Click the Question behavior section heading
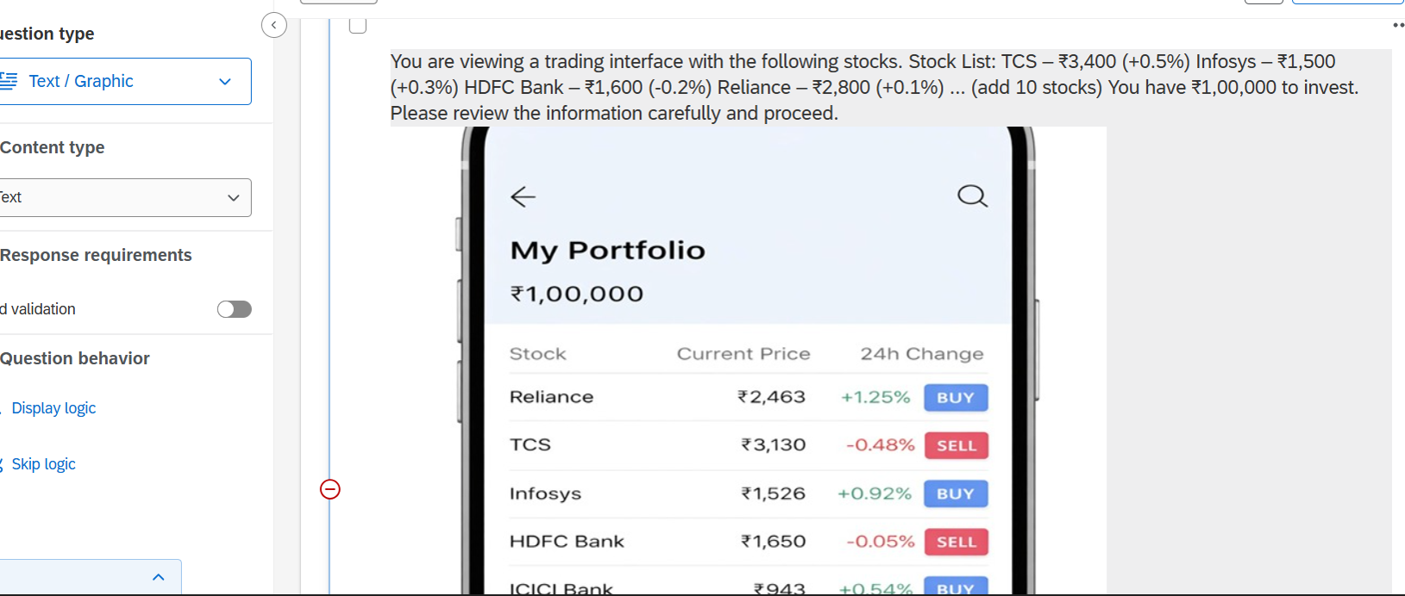Viewport: 1405px width, 596px height. tap(75, 358)
